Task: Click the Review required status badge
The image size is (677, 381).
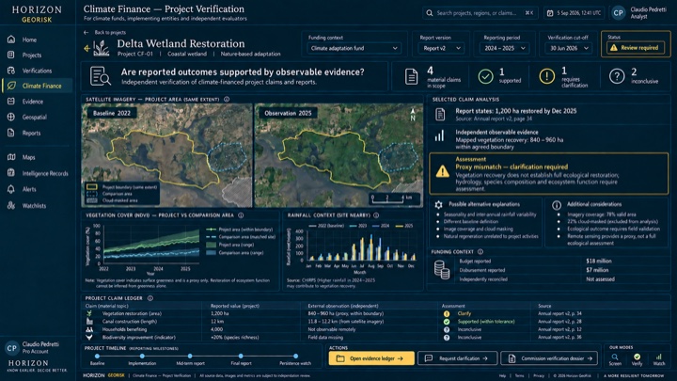Action: coord(635,48)
